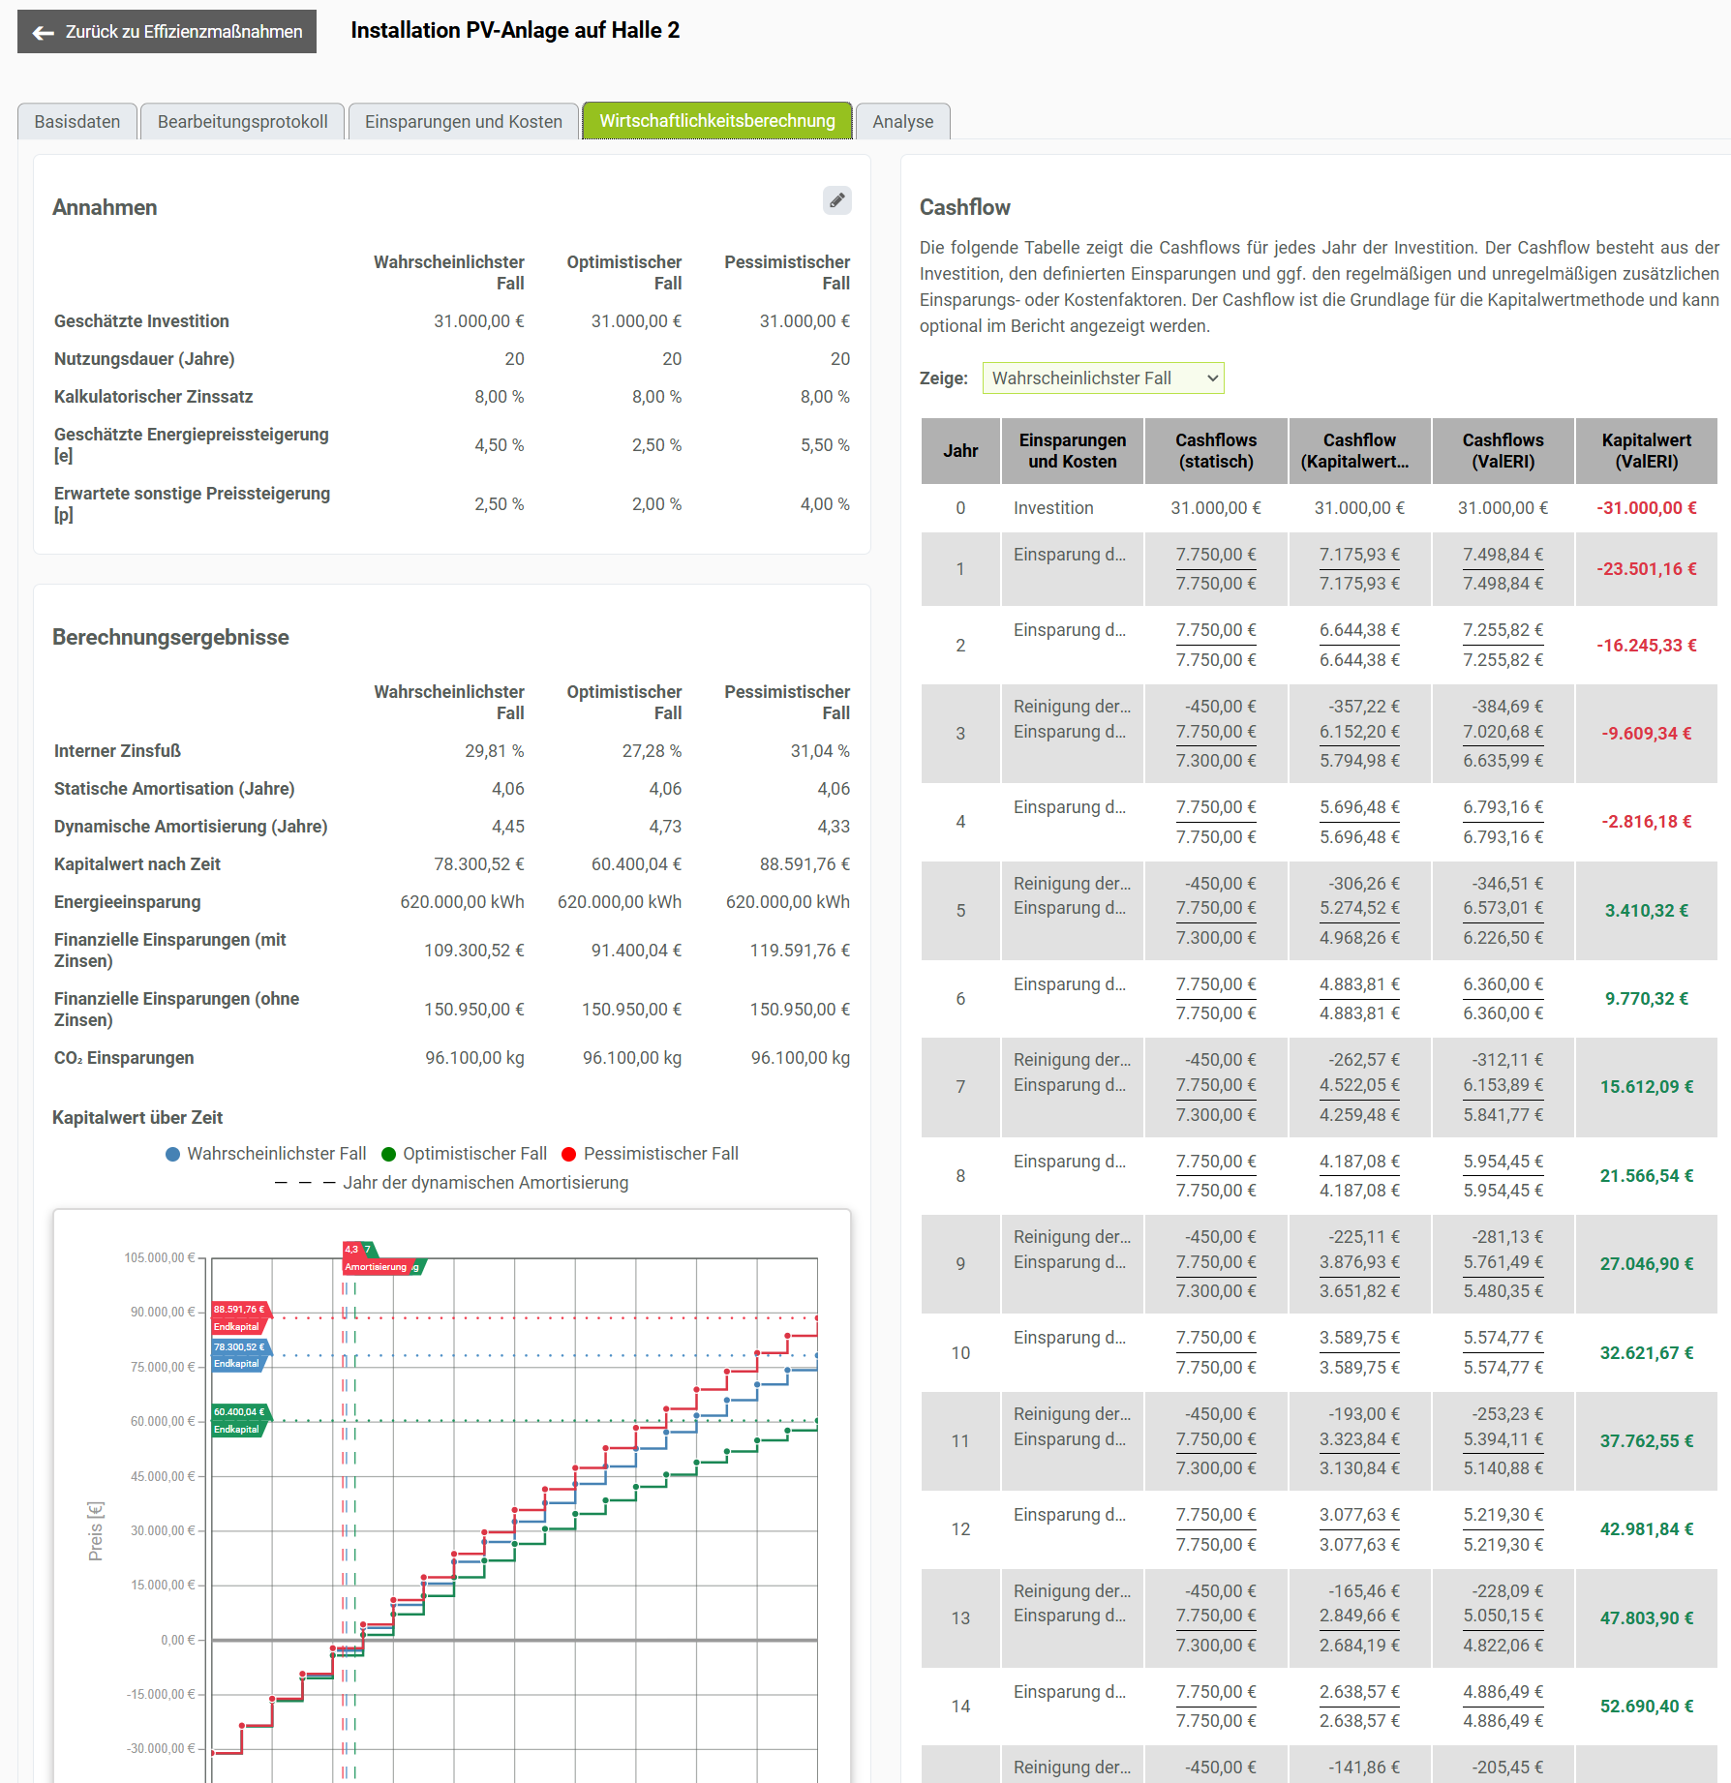Screen dimensions: 1731x1783
Task: Open the Zeige case dropdown
Action: [1103, 378]
